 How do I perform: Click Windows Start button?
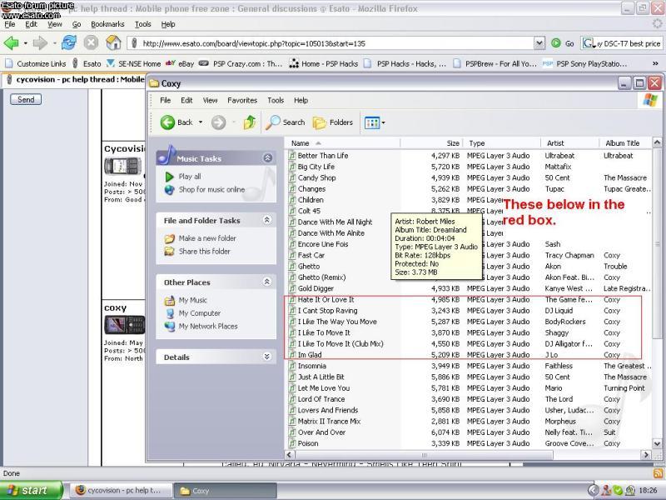[31, 490]
